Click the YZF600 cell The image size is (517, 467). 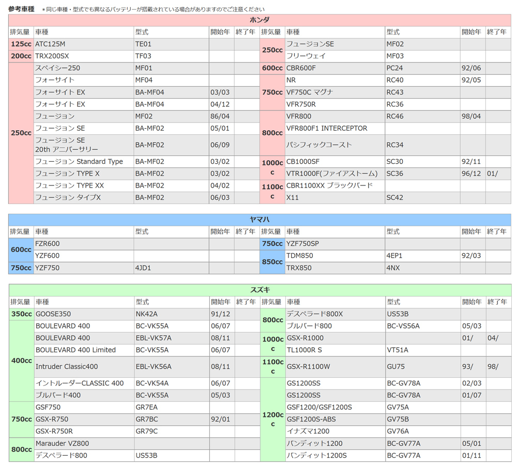[84, 256]
